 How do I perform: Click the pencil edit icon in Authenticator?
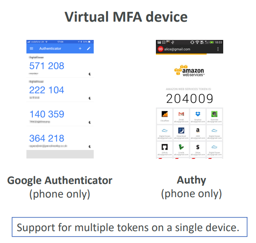coord(89,49)
